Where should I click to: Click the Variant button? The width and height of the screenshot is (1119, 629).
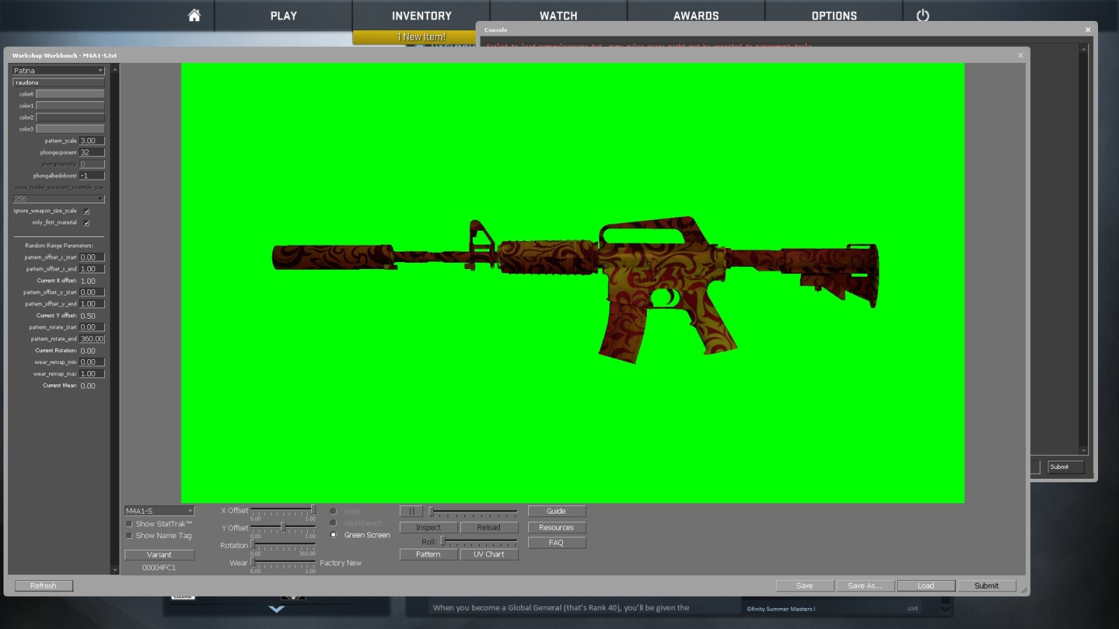159,555
